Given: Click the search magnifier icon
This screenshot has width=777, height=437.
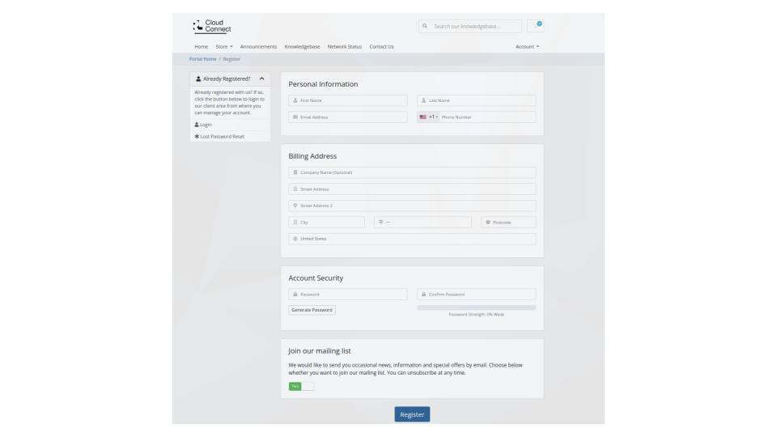Looking at the screenshot, I should coord(425,26).
